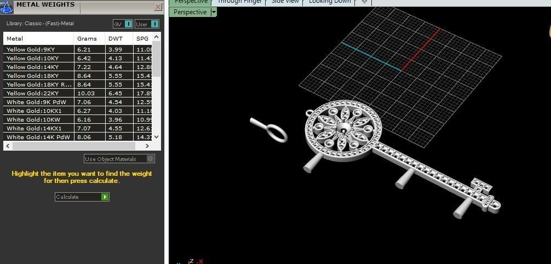Open the Perspective viewport dropdown arrow
The image size is (551, 264).
point(214,12)
